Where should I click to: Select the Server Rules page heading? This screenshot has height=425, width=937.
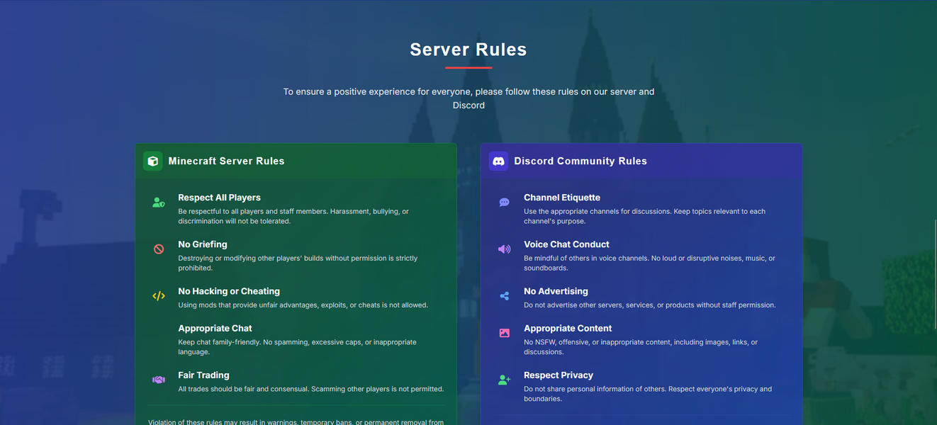coord(468,50)
